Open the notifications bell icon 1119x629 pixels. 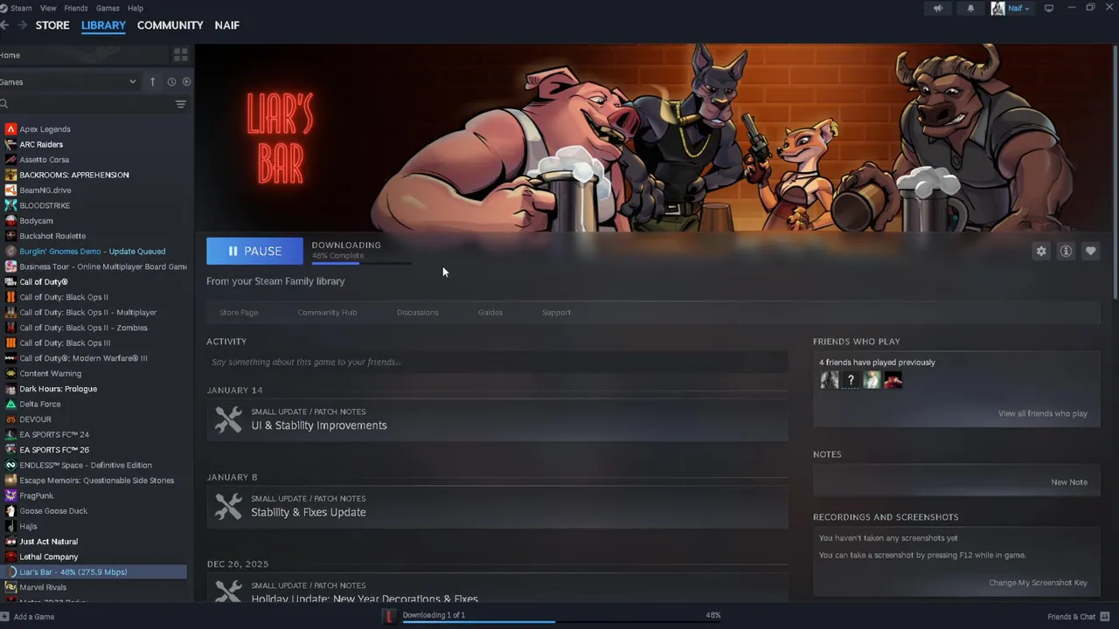[x=970, y=9]
